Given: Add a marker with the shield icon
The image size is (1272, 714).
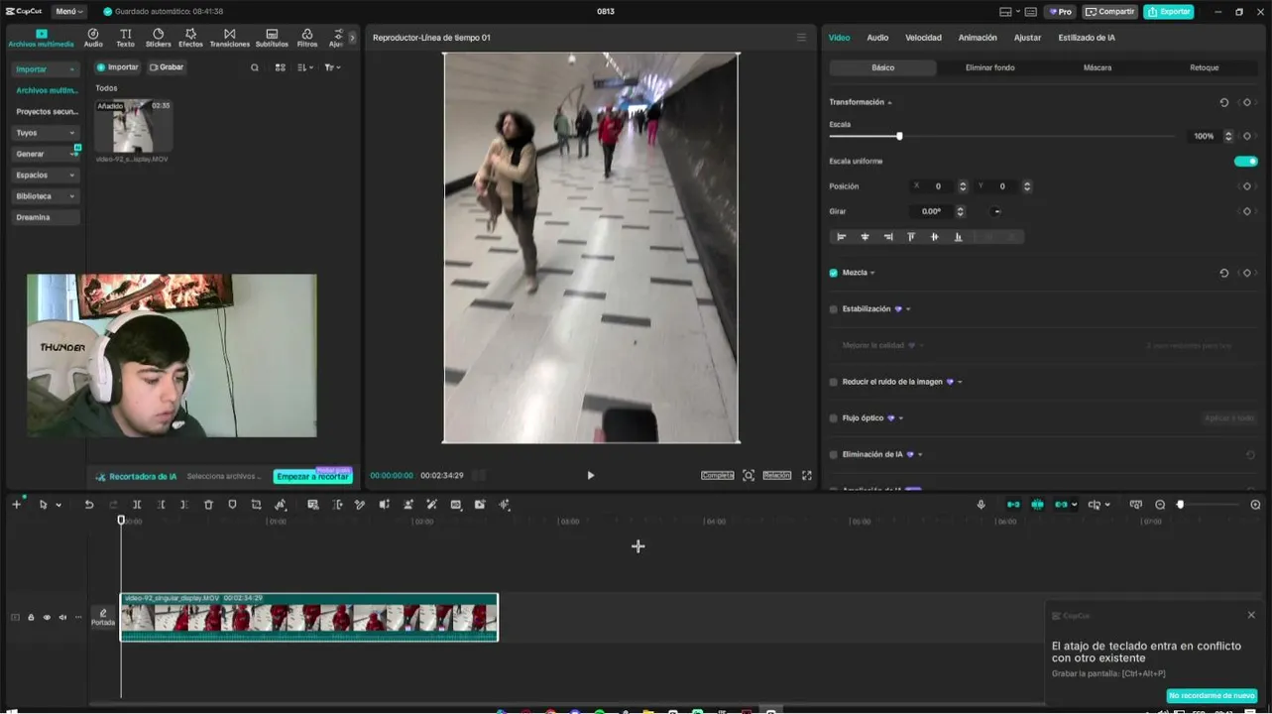Looking at the screenshot, I should (232, 505).
